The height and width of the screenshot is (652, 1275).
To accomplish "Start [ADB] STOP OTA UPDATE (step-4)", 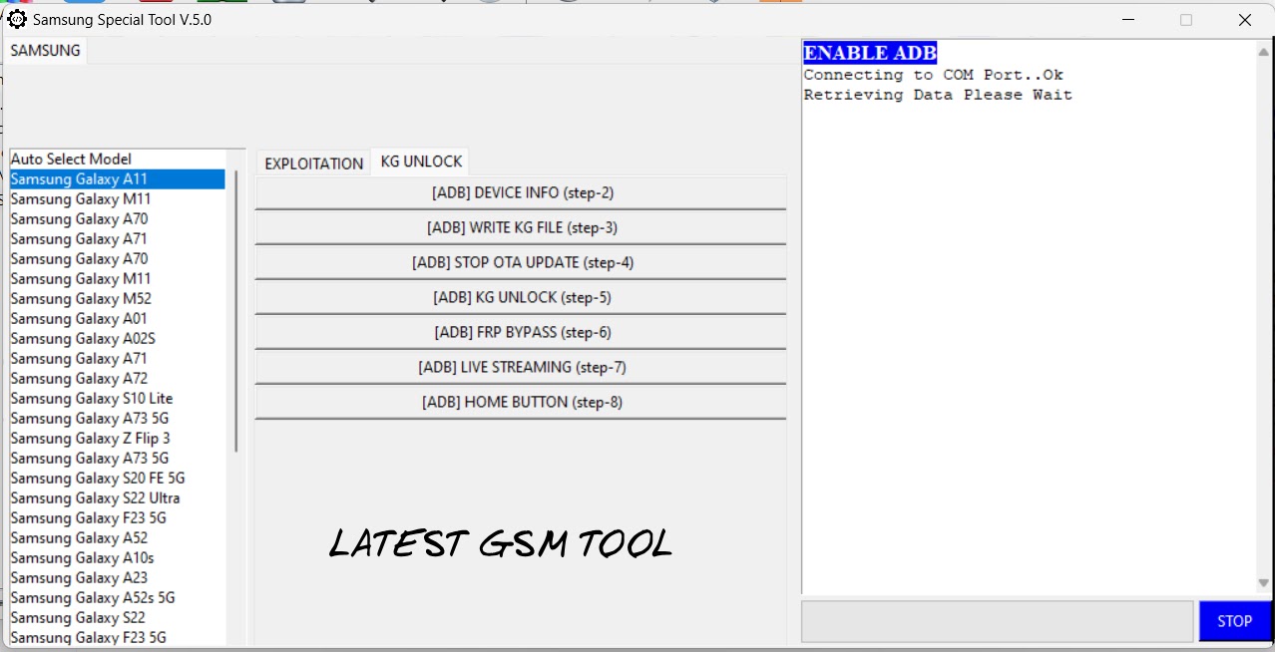I will (521, 262).
